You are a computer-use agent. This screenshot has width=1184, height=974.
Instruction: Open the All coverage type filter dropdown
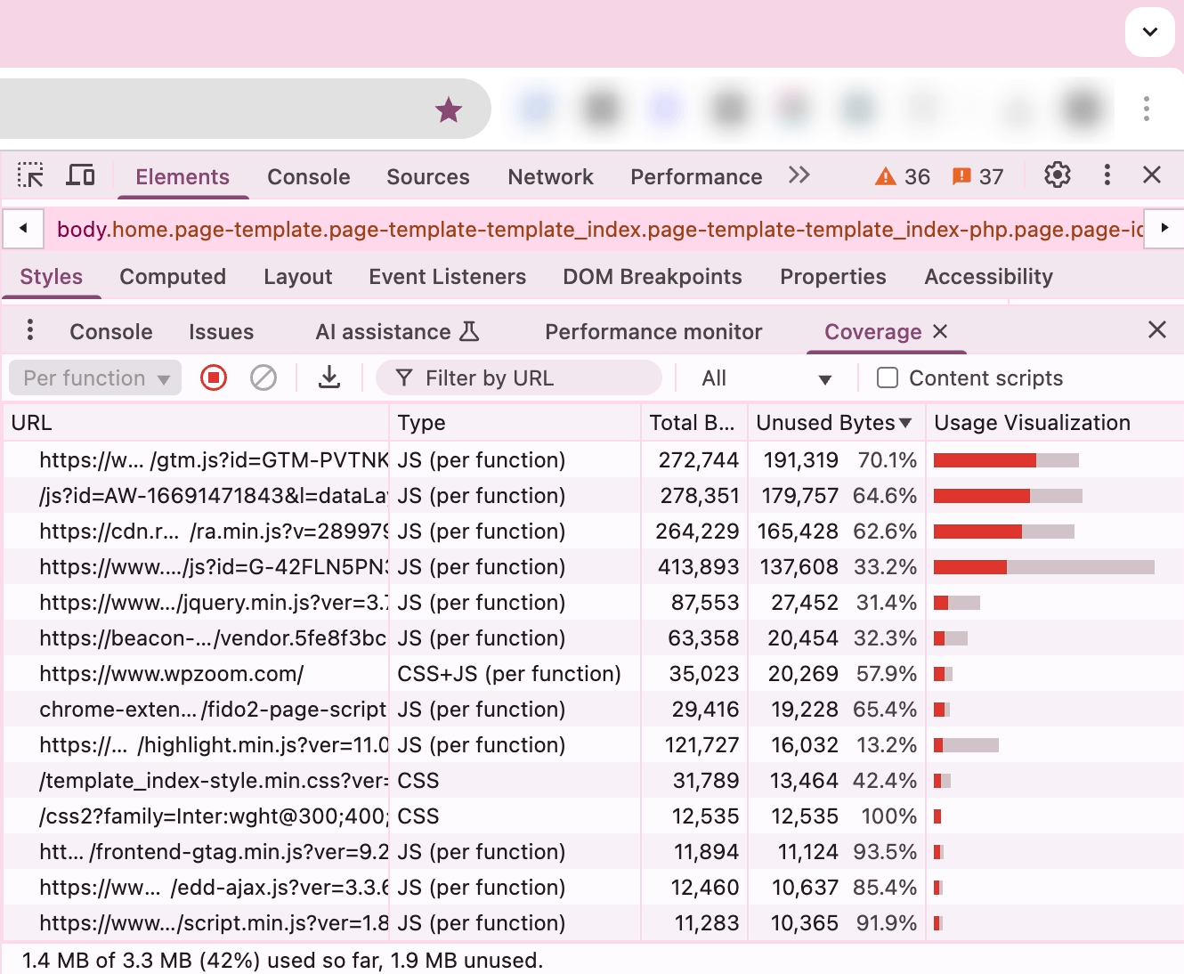[766, 378]
